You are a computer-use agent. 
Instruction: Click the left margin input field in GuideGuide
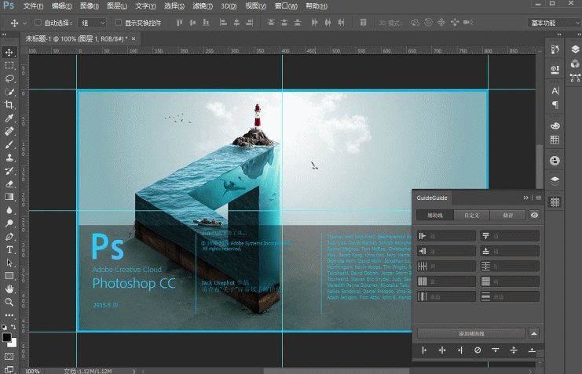(x=452, y=235)
